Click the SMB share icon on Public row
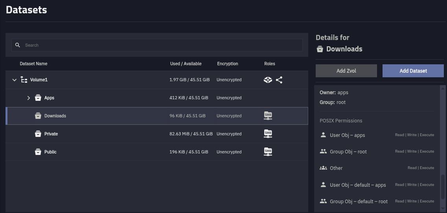Image resolution: width=447 pixels, height=213 pixels. 268,152
